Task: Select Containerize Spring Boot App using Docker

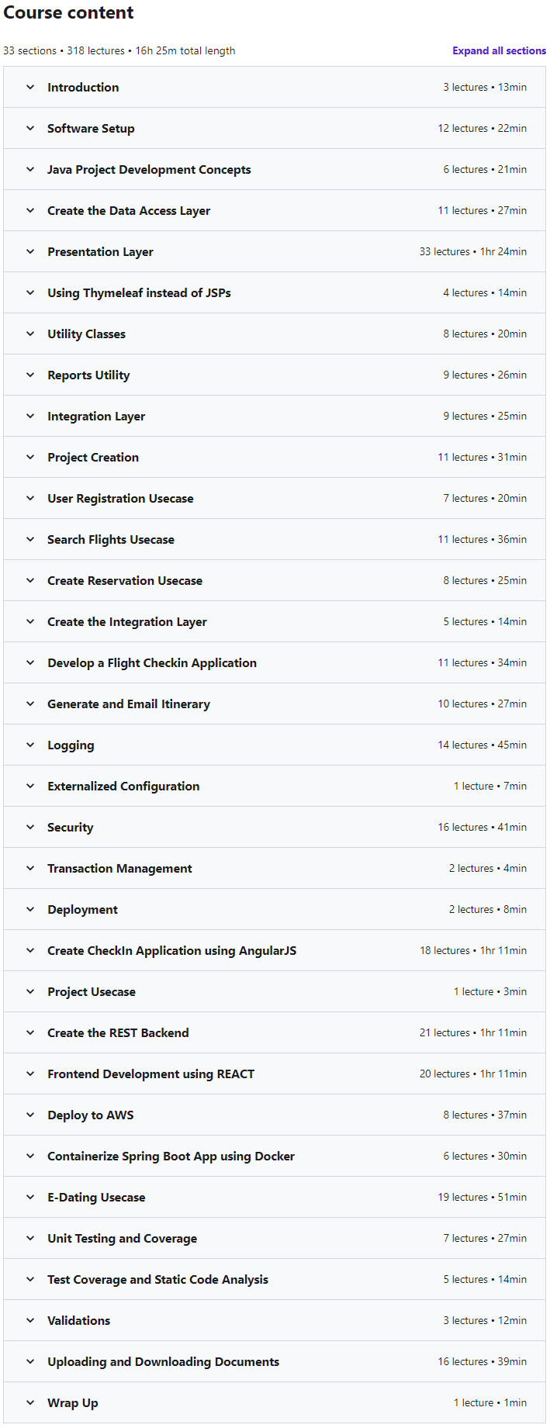Action: [x=171, y=1156]
